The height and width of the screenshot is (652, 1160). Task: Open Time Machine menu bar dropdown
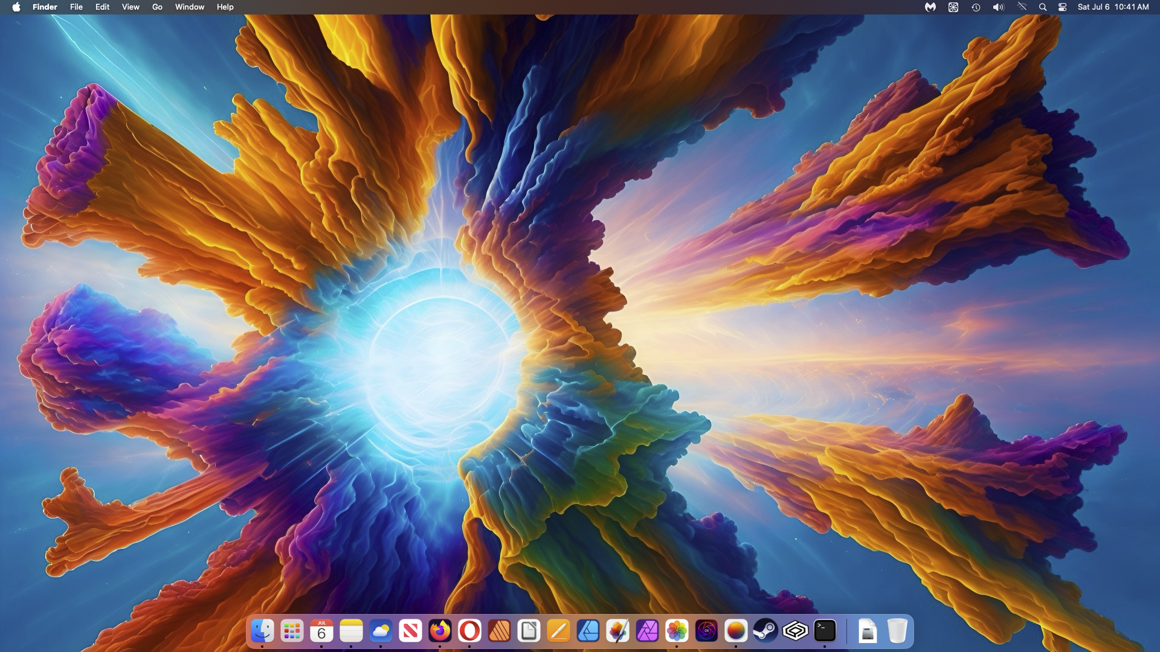(x=976, y=7)
